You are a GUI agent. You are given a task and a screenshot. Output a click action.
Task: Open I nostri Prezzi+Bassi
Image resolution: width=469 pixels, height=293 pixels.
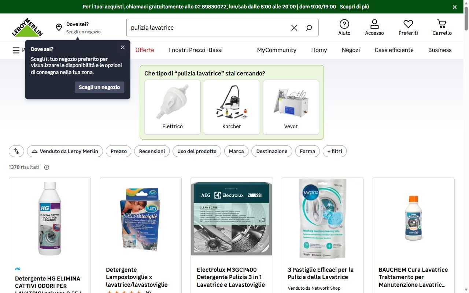click(196, 50)
